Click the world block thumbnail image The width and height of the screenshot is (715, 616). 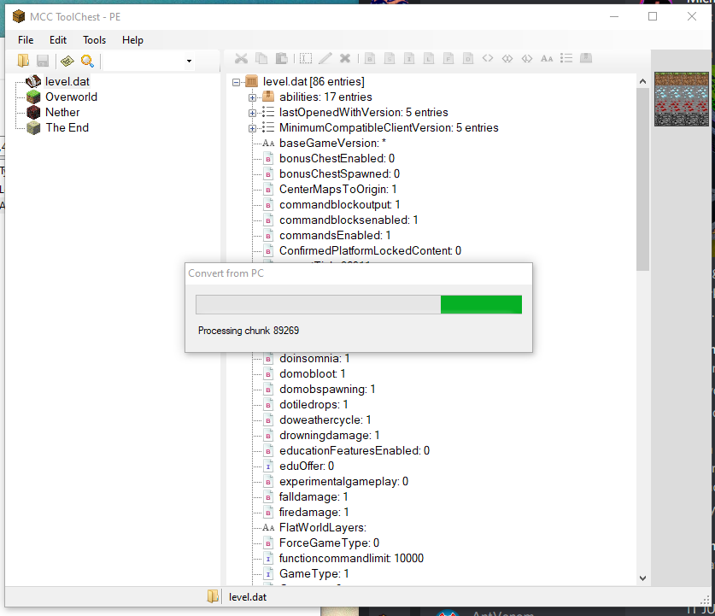coord(681,99)
